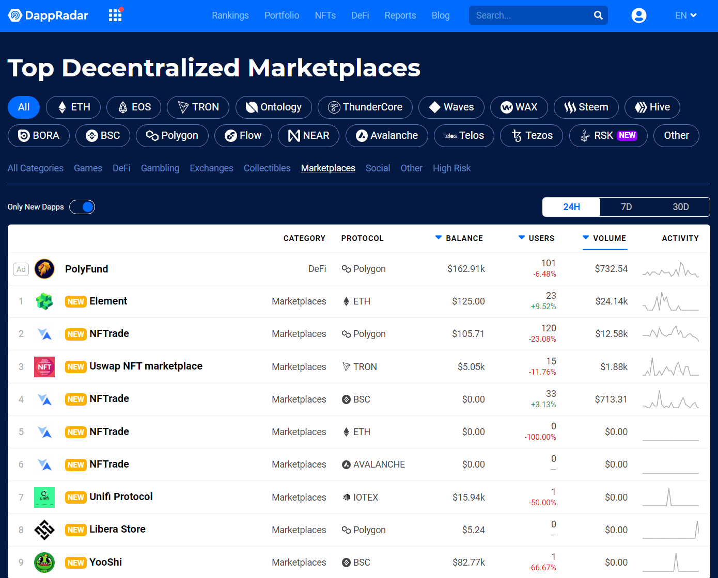This screenshot has height=578, width=718.
Task: Click the YooShi dapp logo
Action: pyautogui.click(x=44, y=563)
